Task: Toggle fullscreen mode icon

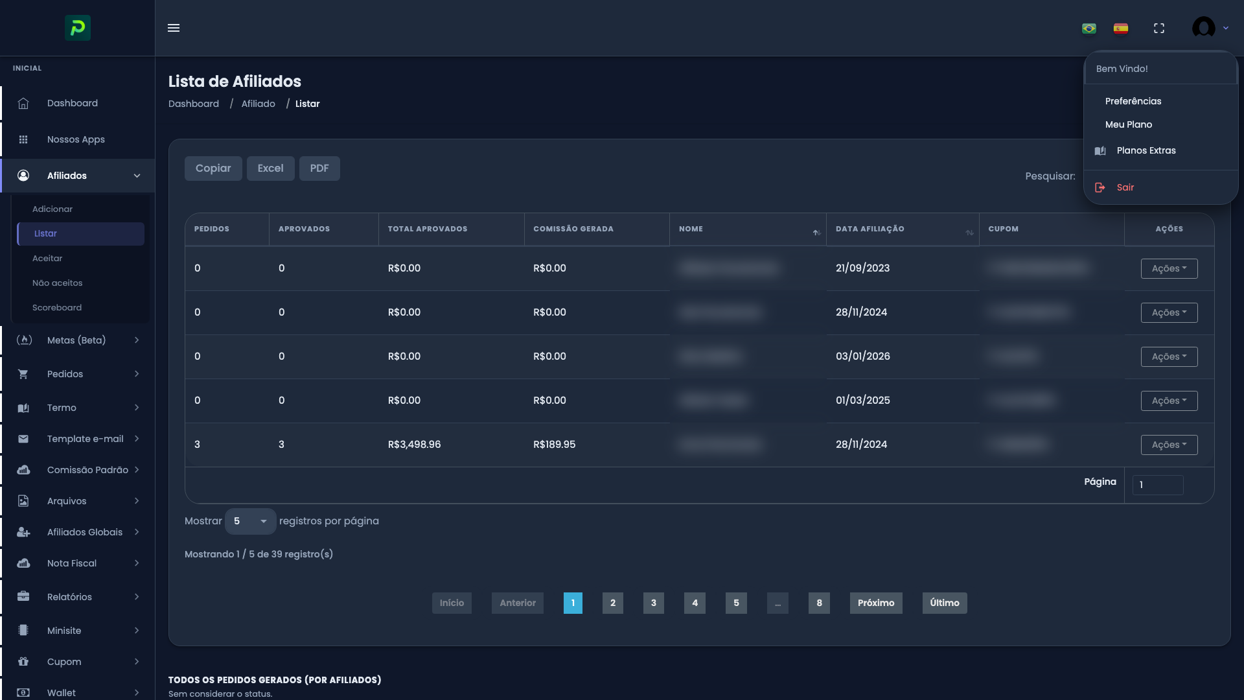Action: tap(1159, 29)
